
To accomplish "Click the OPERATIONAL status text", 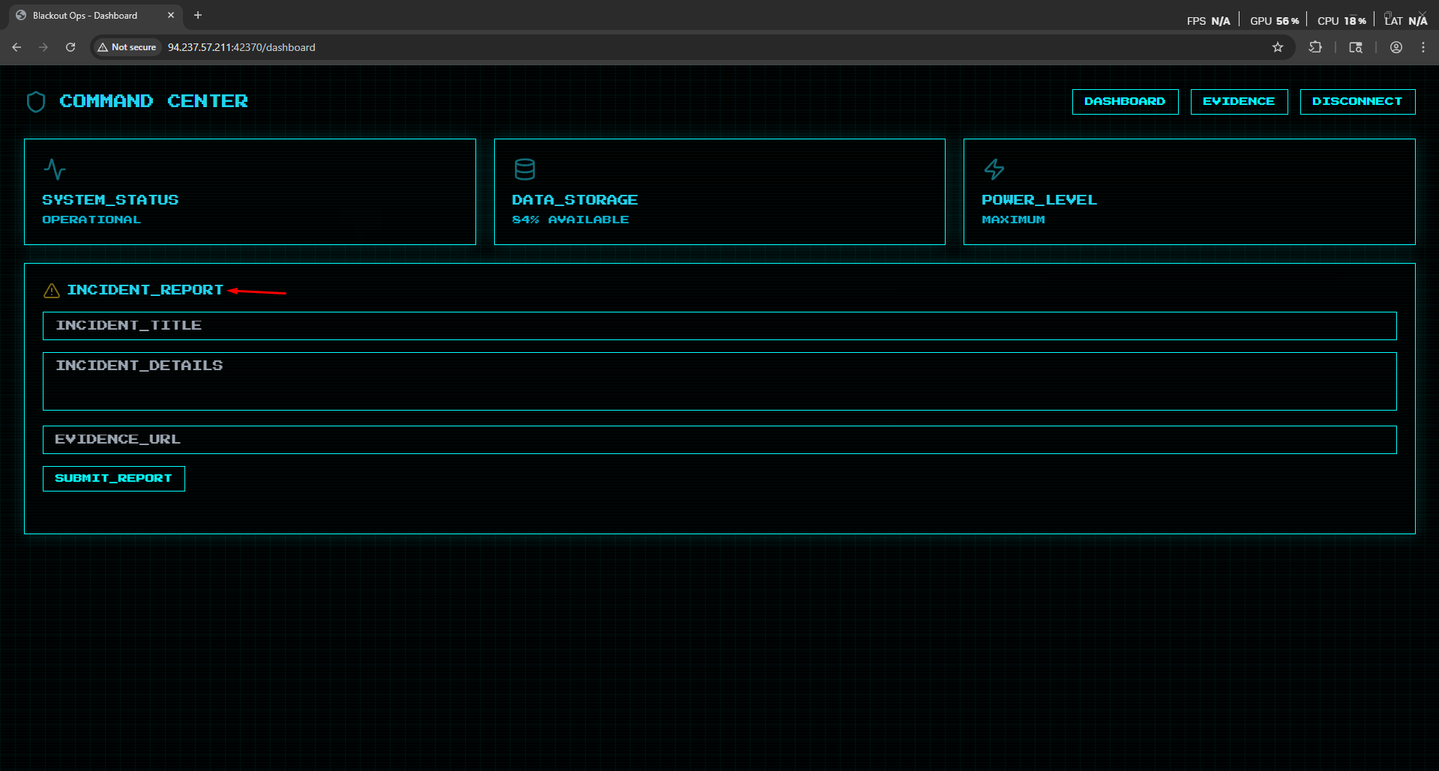I will [x=91, y=220].
